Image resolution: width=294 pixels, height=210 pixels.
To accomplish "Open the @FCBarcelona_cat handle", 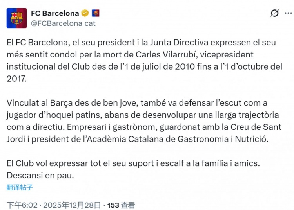I will point(63,23).
